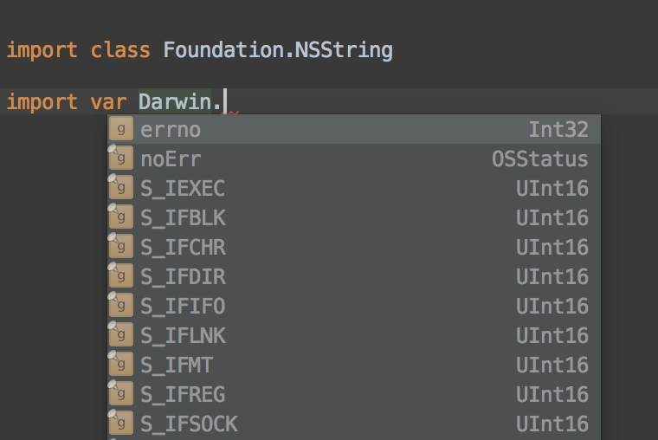Click the global variable icon beside S_IEXEC
The image size is (658, 440).
121,188
